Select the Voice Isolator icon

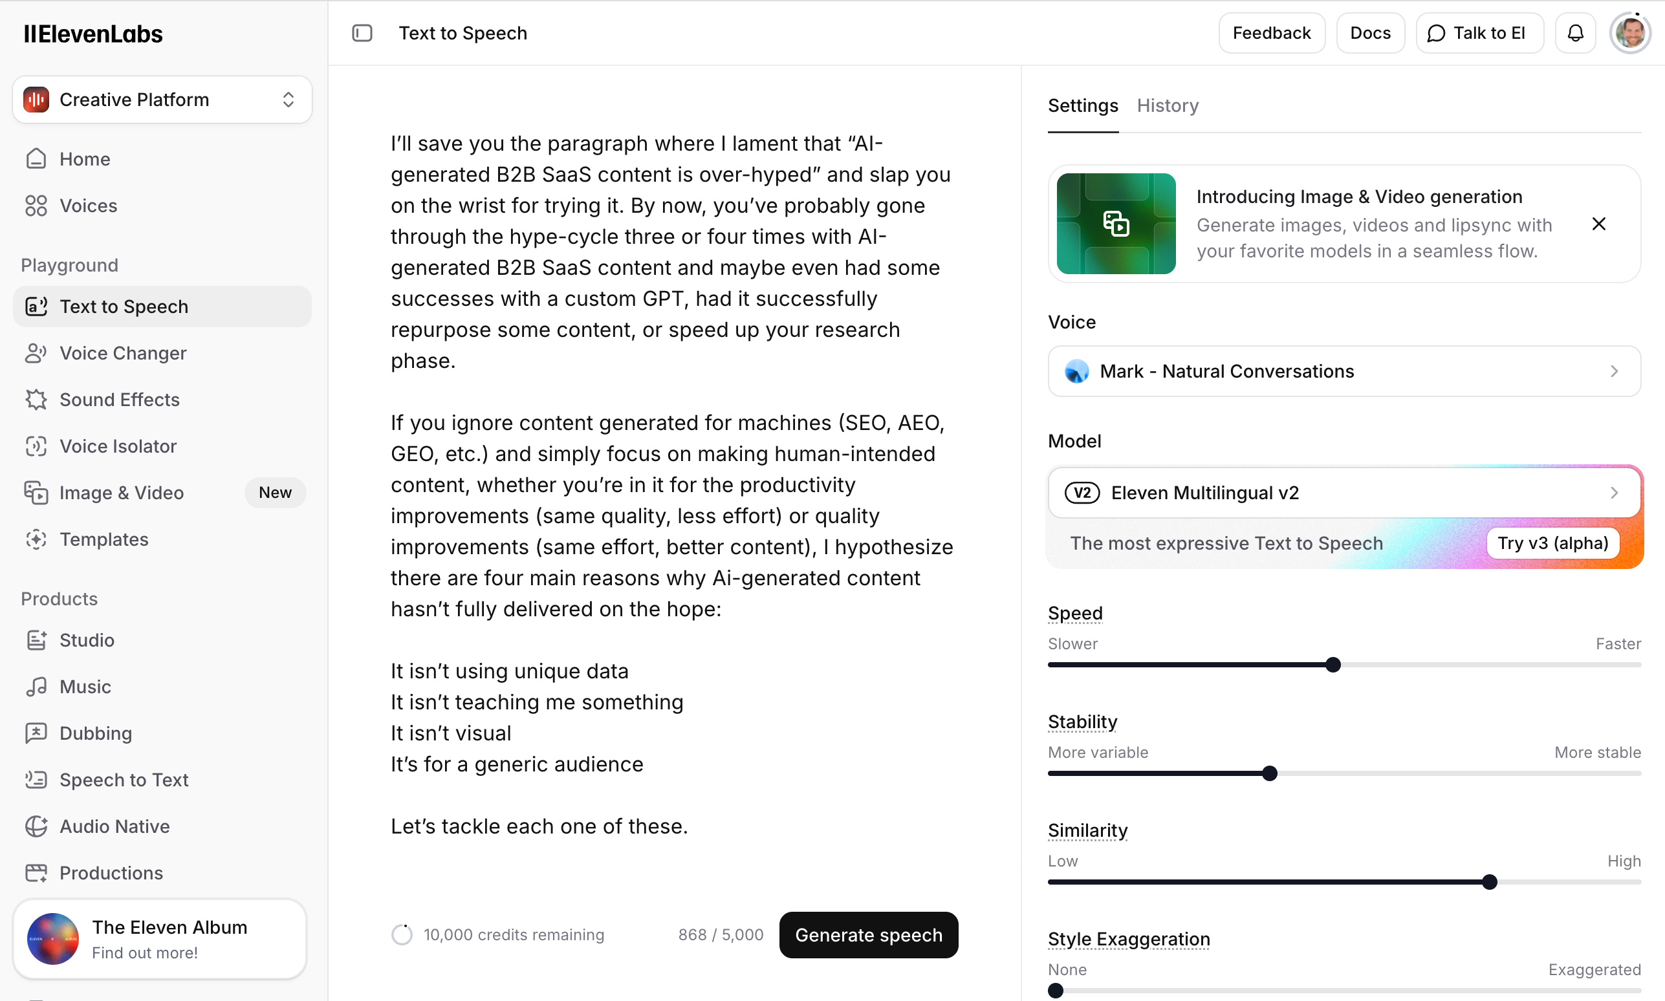[x=36, y=446]
